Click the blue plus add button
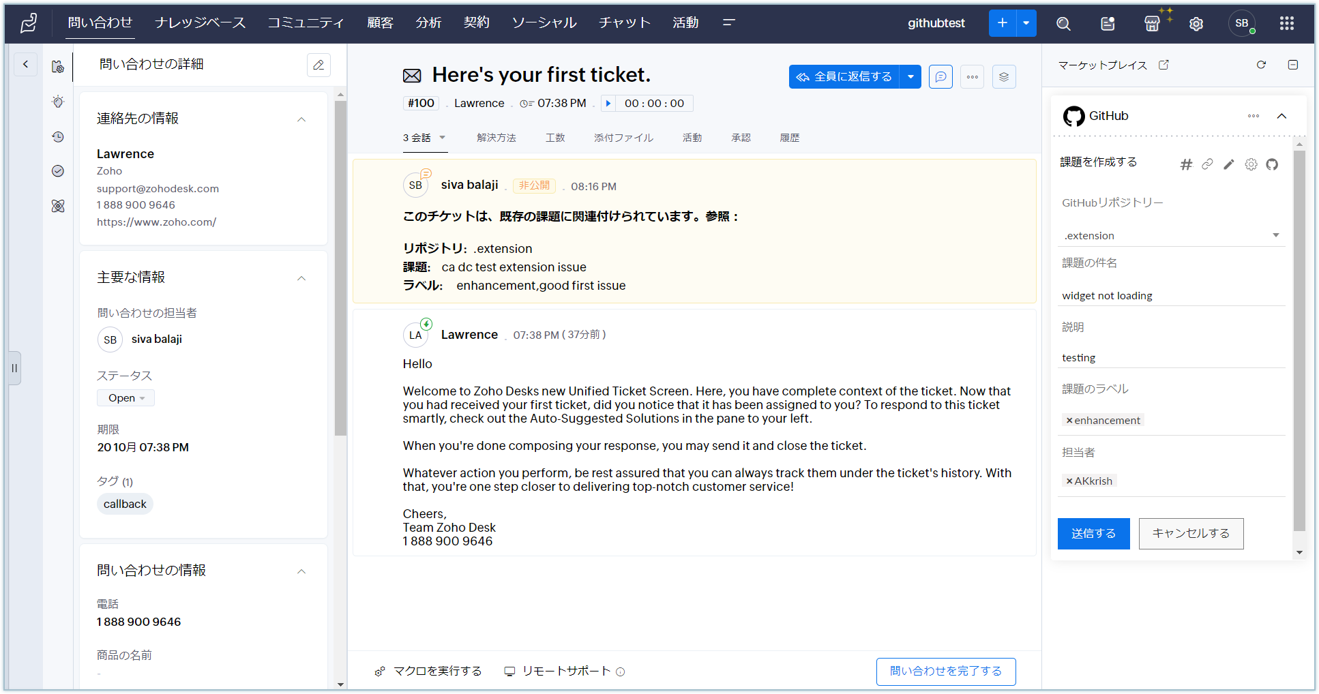 [x=1003, y=23]
